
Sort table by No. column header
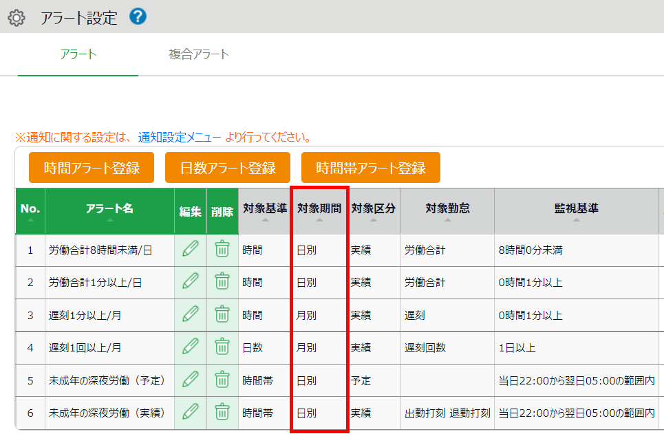[30, 211]
